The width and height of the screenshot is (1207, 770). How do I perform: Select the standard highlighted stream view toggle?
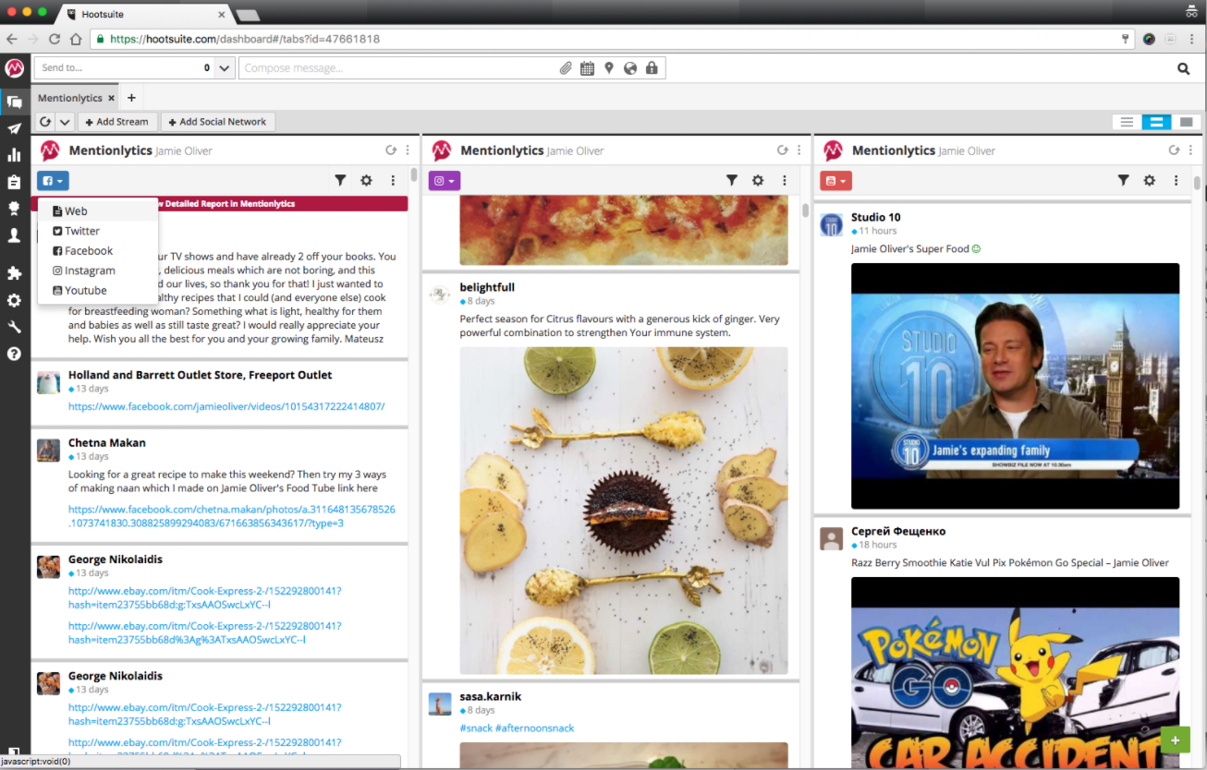(1156, 122)
